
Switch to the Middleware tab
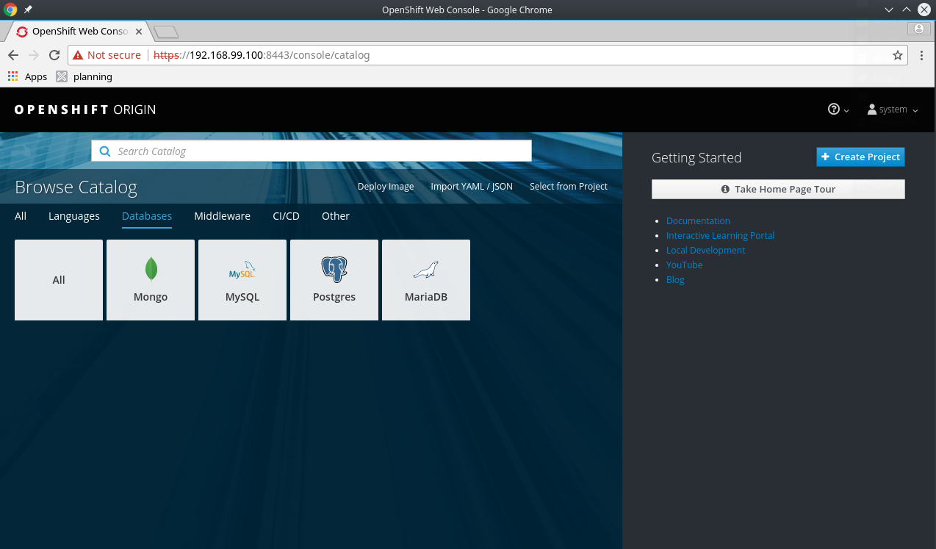[223, 216]
